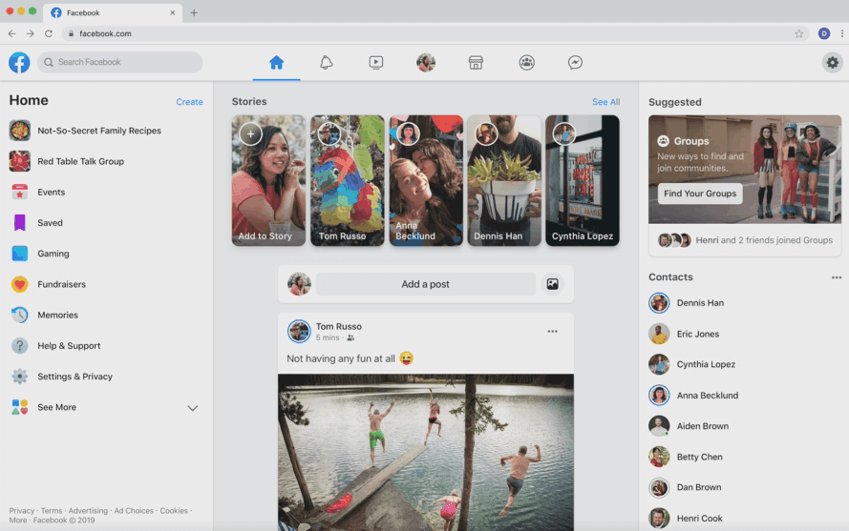Open options menu on Tom Russo's post
Viewport: 849px width, 531px height.
point(552,332)
